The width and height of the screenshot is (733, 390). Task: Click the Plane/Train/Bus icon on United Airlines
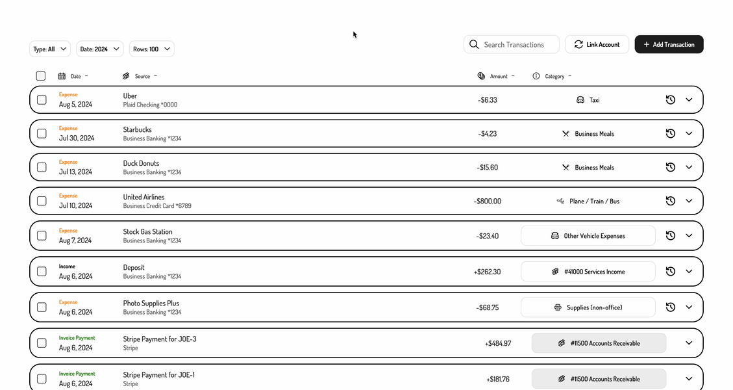tap(560, 201)
